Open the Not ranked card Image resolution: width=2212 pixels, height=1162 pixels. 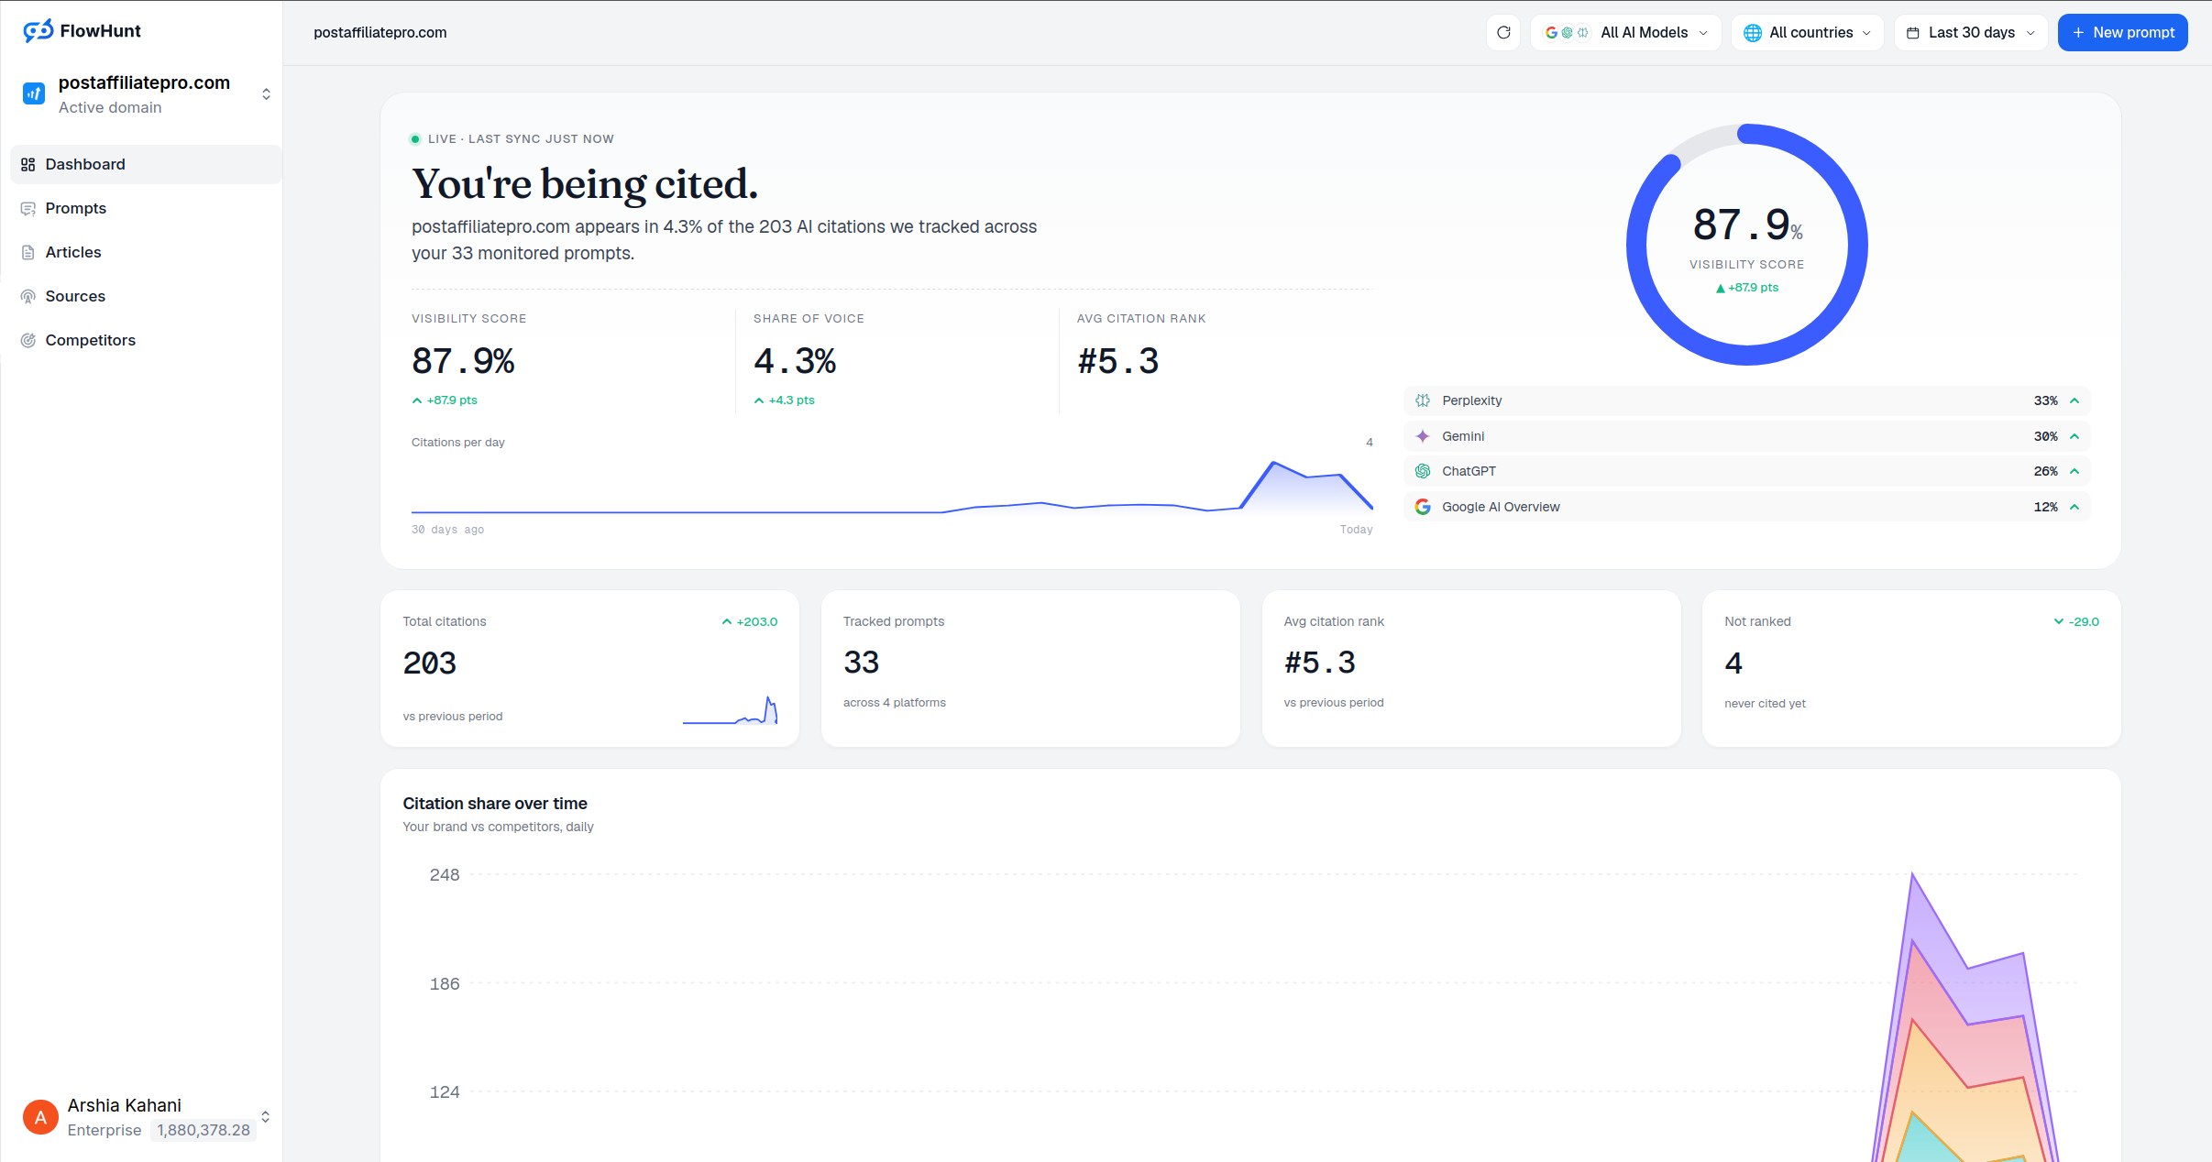point(1911,668)
